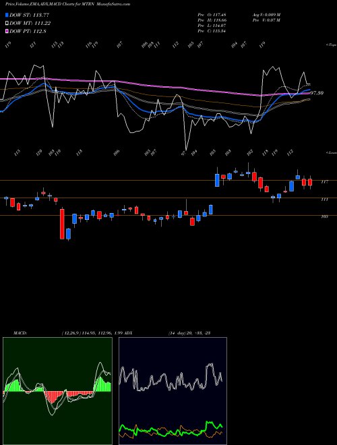Click the Pre H: 118.66 value
This screenshot has height=445, width=337.
pos(212,20)
